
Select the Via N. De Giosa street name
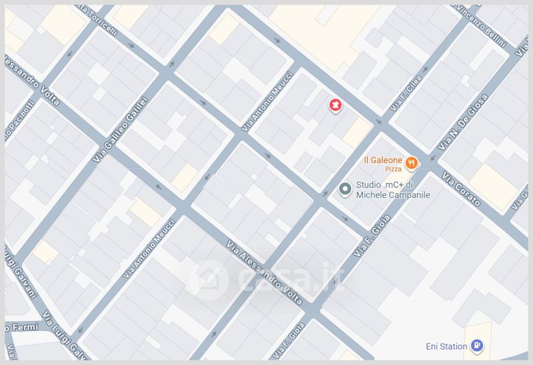(462, 123)
